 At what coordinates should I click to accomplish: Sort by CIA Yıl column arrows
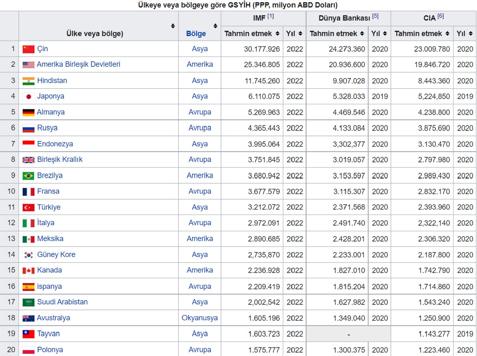(471, 34)
